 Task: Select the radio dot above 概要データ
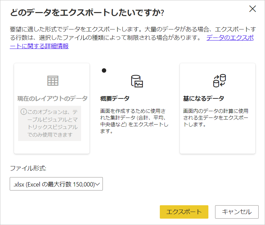104,70
